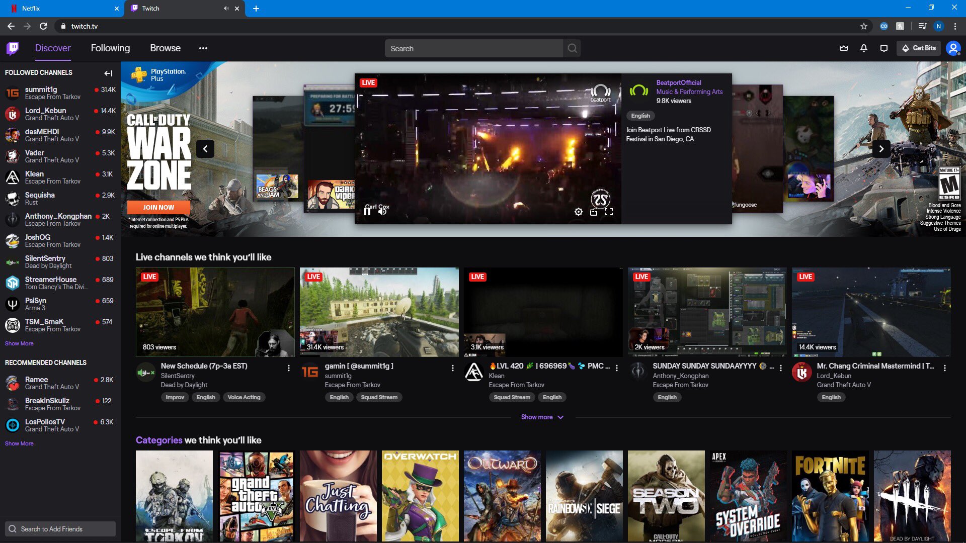Viewport: 966px width, 543px height.
Task: Click the Search to Add Friends field
Action: pyautogui.click(x=60, y=529)
